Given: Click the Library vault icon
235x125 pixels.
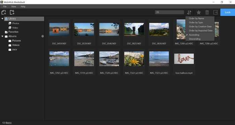Looking at the screenshot, I should 6,19.
